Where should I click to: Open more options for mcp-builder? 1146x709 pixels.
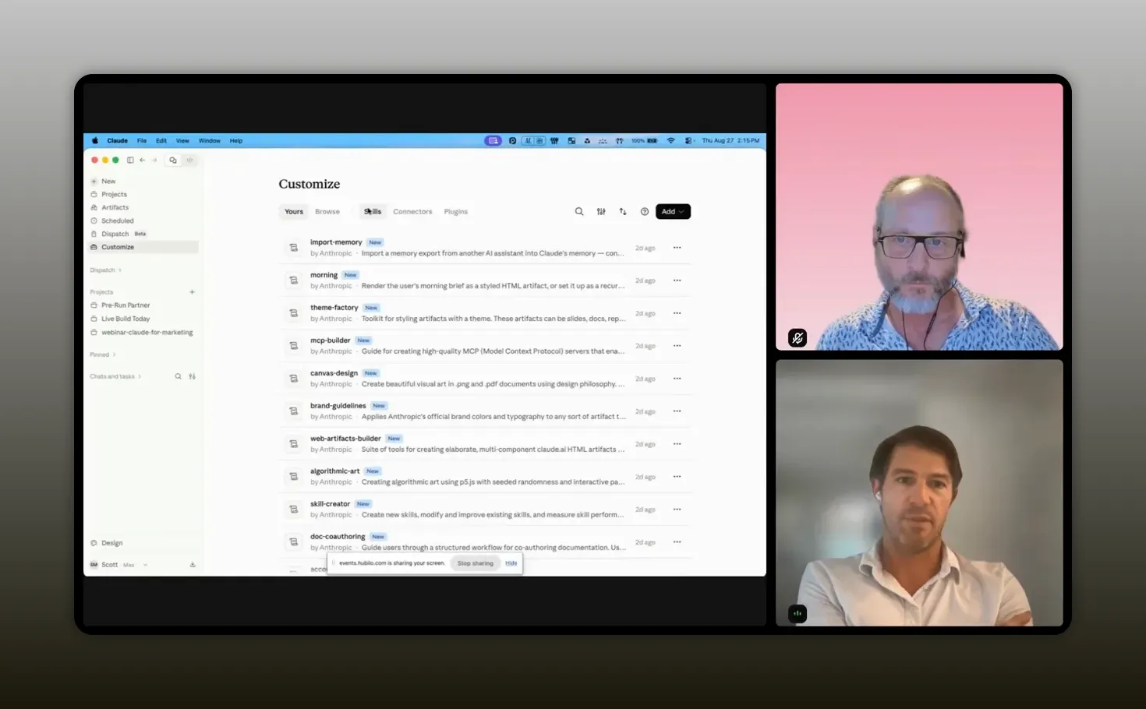coord(677,346)
